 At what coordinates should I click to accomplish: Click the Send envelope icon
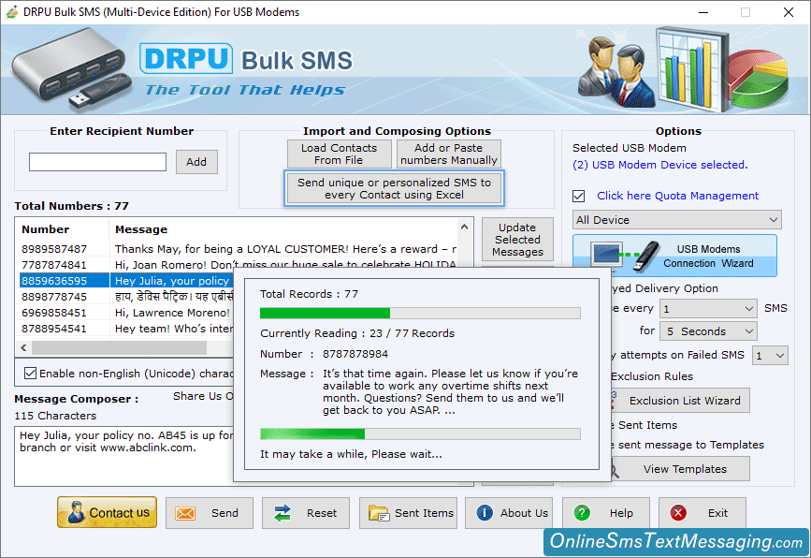click(185, 513)
